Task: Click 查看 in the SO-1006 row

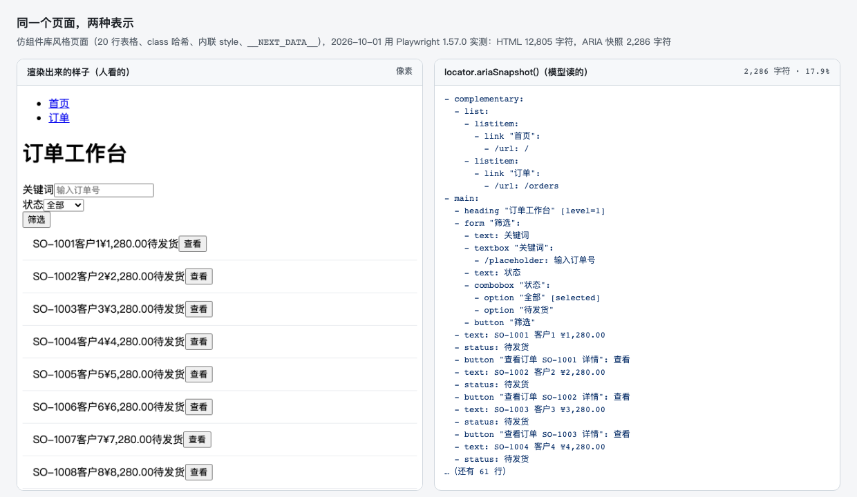Action: click(199, 407)
